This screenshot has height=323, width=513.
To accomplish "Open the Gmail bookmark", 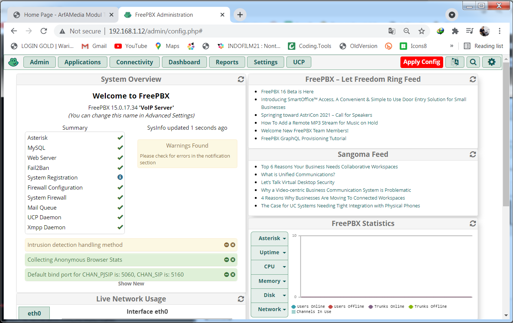I will 94,46.
